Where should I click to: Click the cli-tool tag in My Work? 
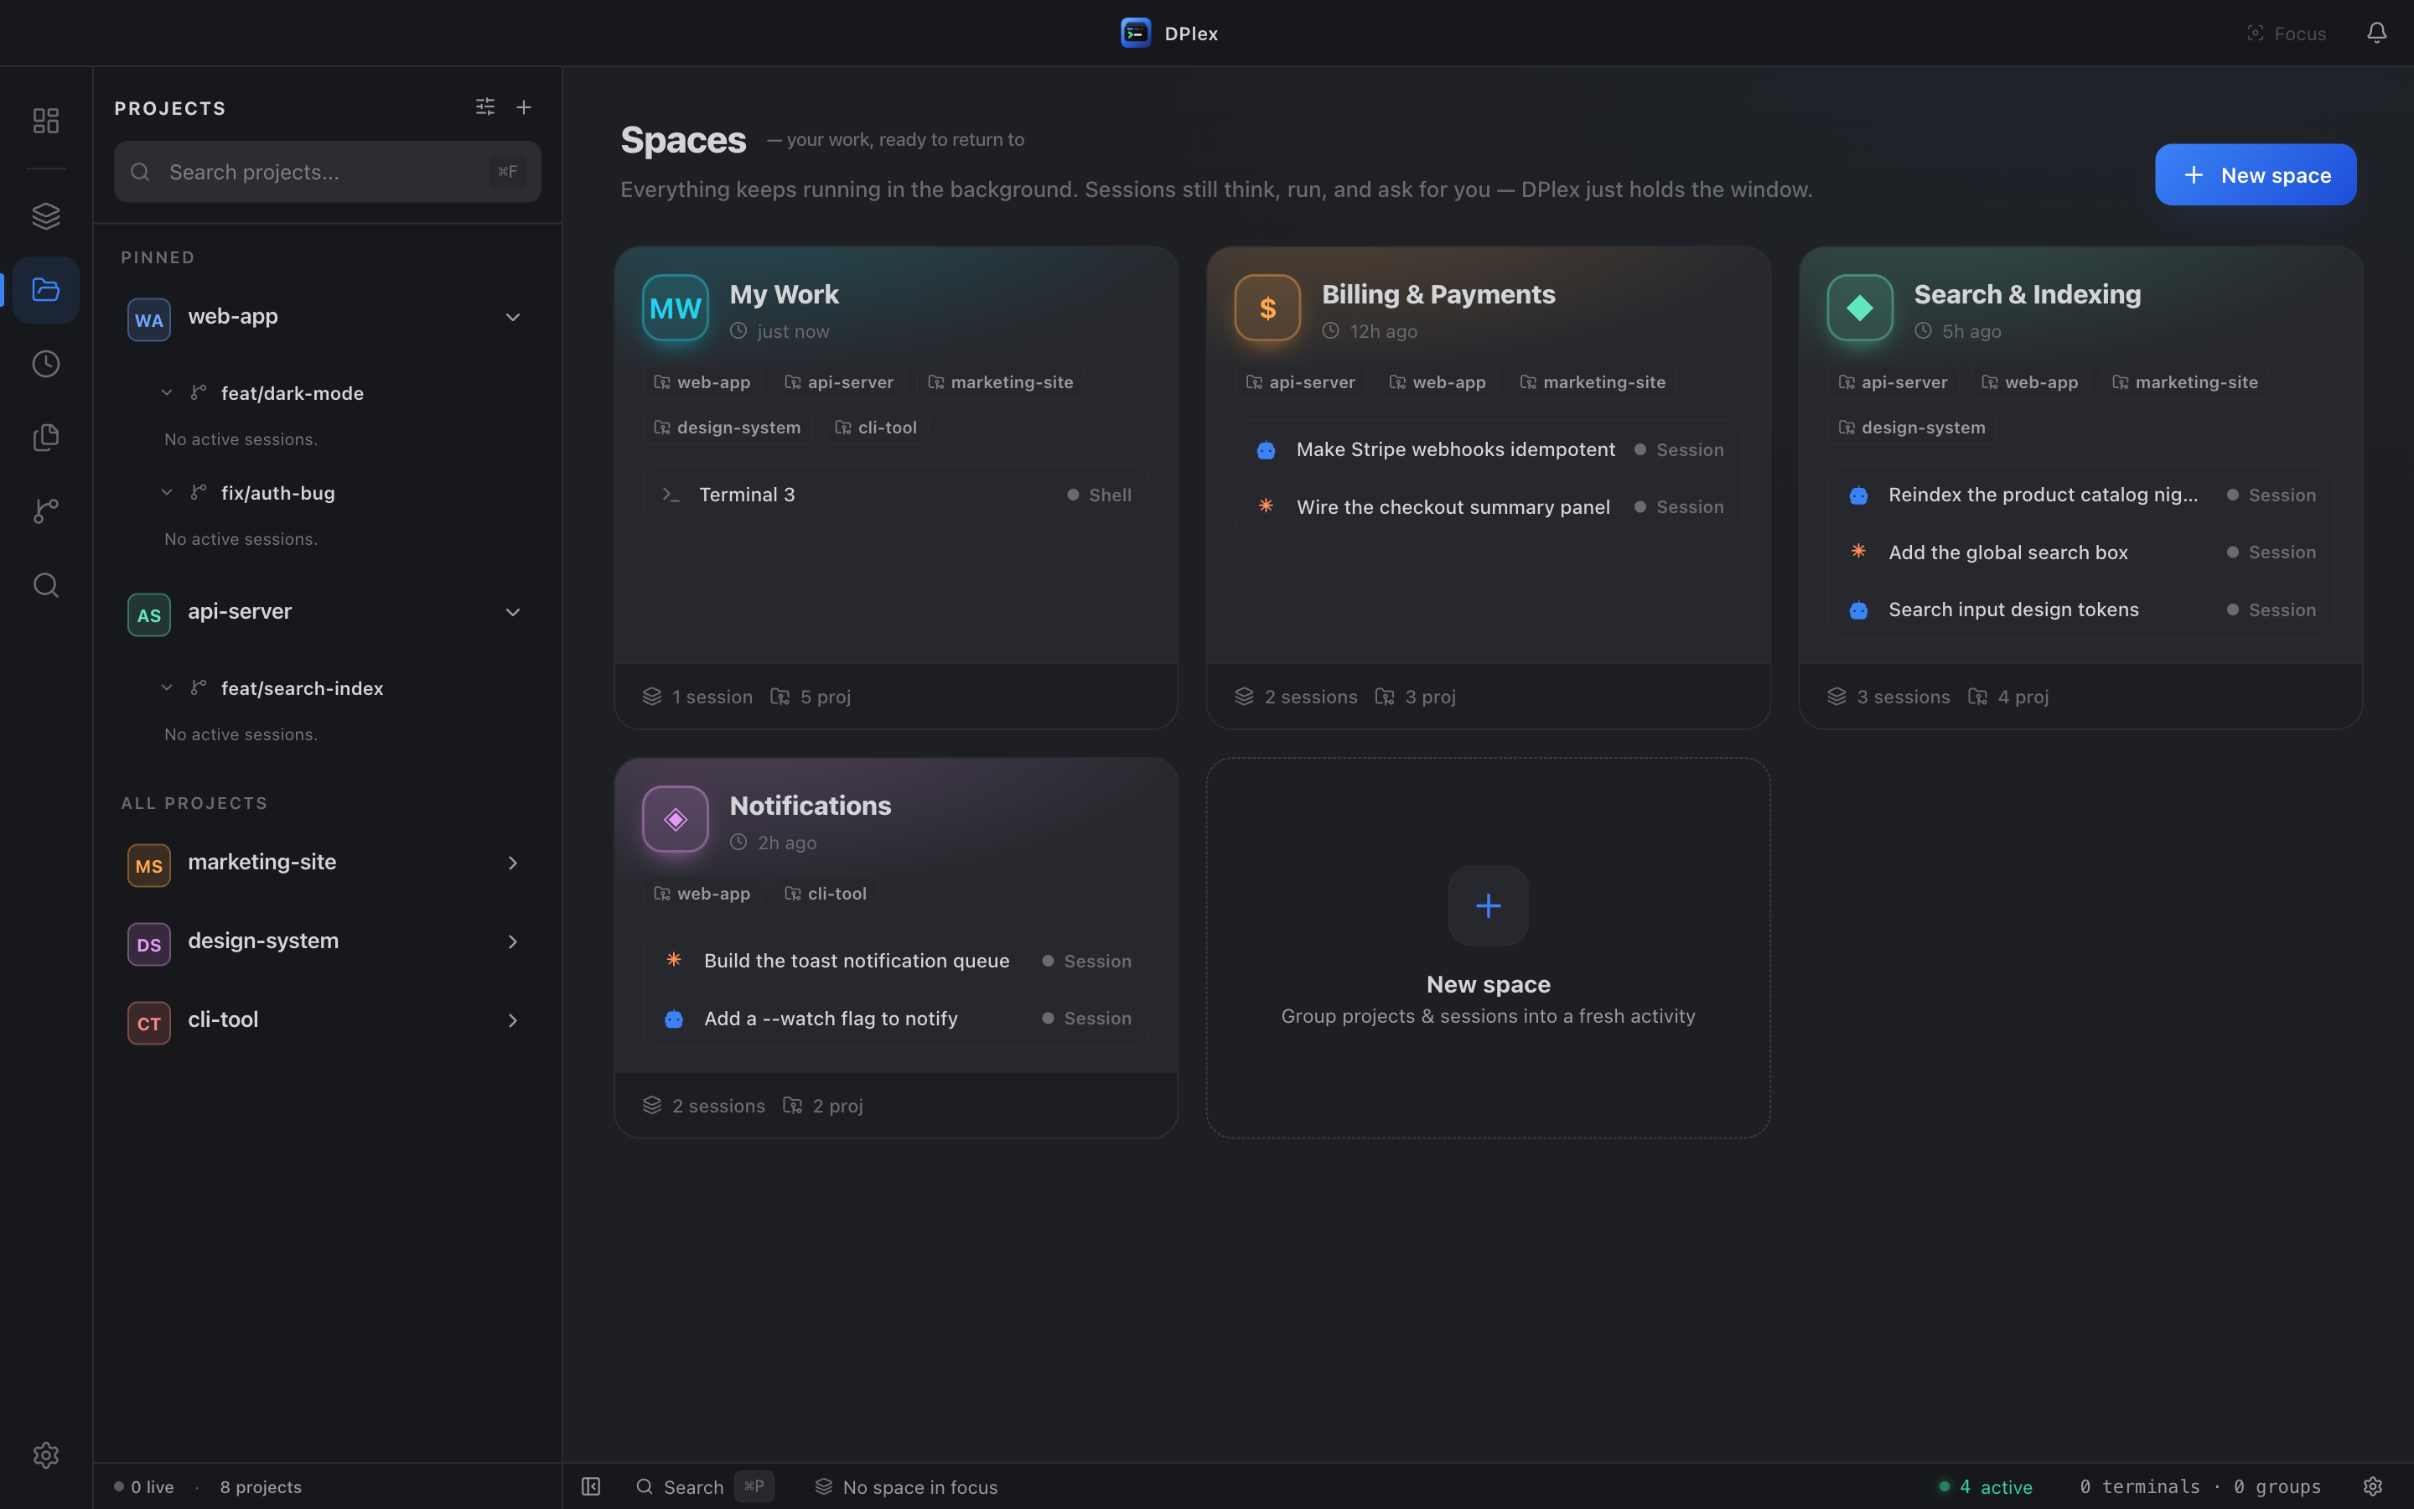[876, 428]
